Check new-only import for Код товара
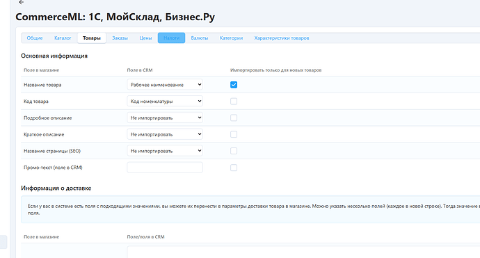 click(234, 102)
